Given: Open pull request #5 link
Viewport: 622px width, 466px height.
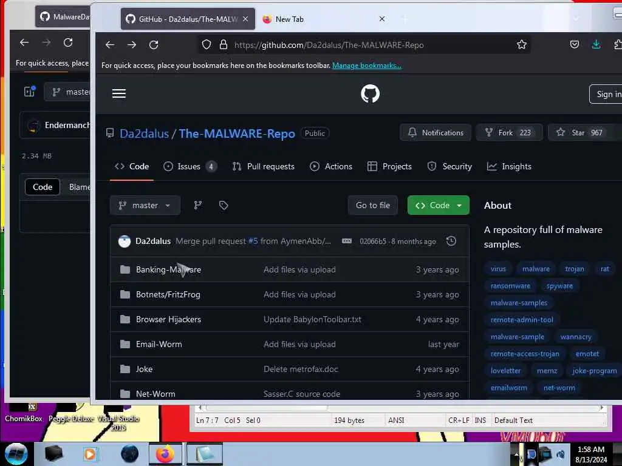Looking at the screenshot, I should pyautogui.click(x=253, y=241).
